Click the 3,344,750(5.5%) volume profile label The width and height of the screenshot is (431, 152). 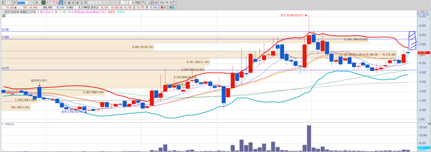[x=93, y=92]
